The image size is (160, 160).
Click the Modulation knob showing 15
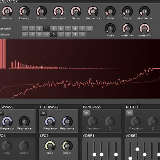[x=145, y=11]
